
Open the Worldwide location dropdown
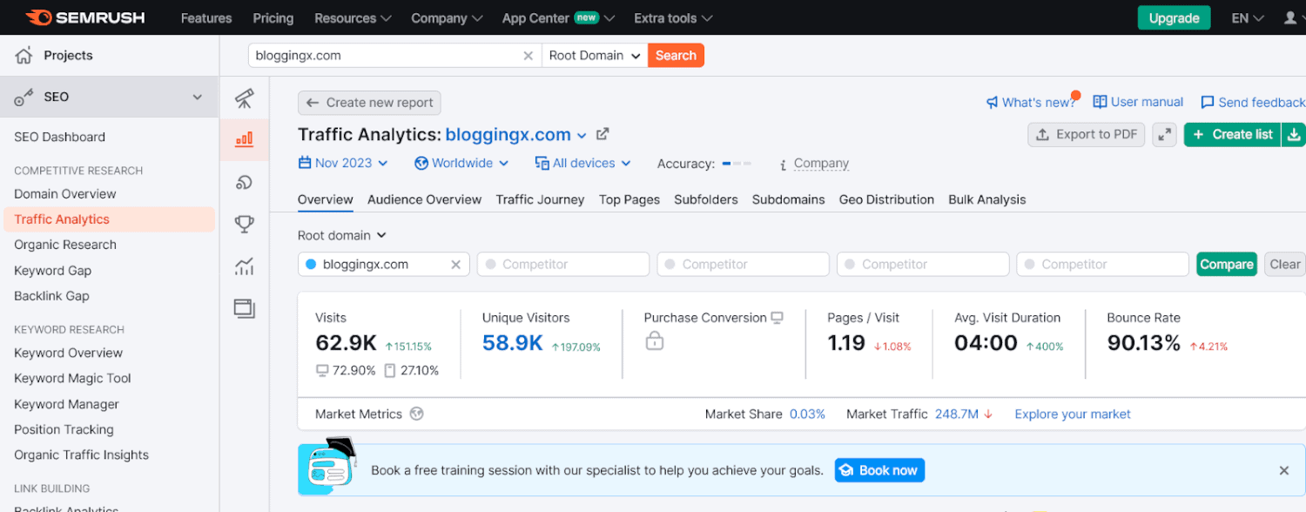(461, 163)
